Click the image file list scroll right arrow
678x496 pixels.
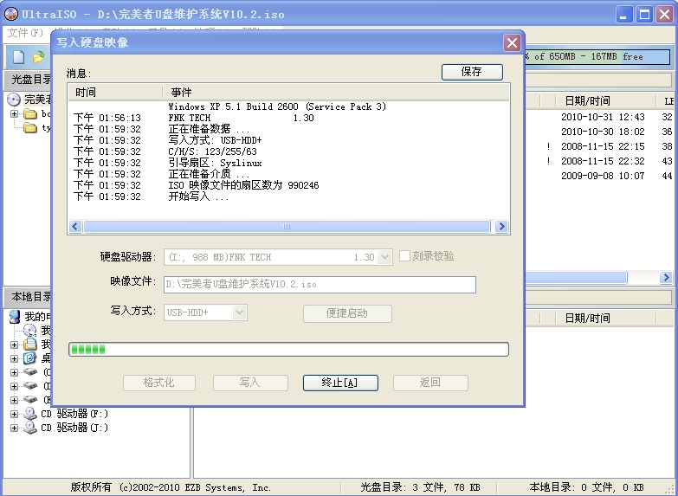coord(666,277)
